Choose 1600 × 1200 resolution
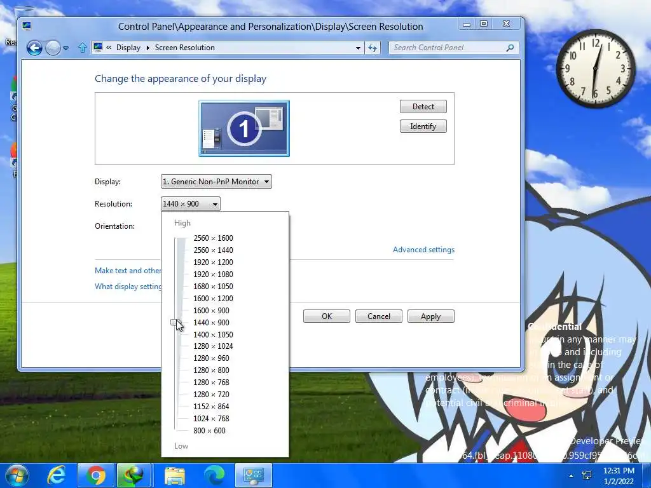Image resolution: width=651 pixels, height=488 pixels. point(213,299)
